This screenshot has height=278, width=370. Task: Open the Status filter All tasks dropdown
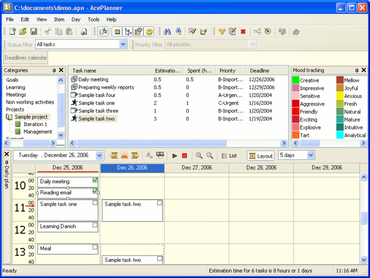(x=123, y=44)
